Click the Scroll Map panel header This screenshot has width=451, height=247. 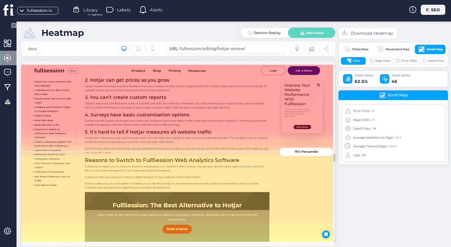click(x=393, y=95)
